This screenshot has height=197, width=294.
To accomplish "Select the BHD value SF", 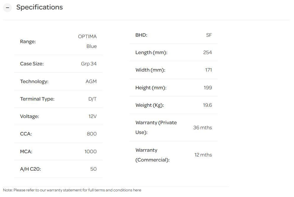I will pos(209,35).
